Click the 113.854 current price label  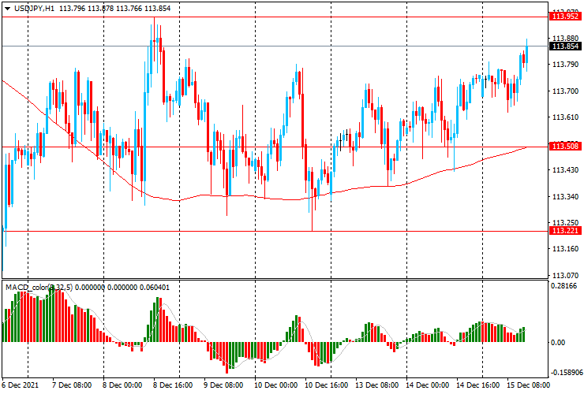tap(563, 46)
